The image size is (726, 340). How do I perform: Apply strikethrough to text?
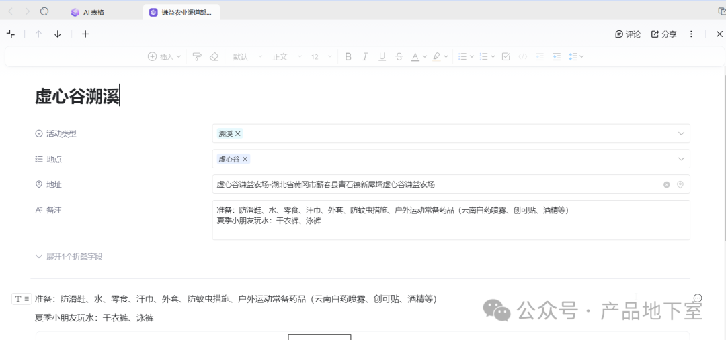399,57
